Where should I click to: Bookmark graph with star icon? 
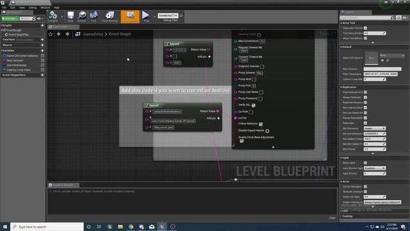pos(51,34)
